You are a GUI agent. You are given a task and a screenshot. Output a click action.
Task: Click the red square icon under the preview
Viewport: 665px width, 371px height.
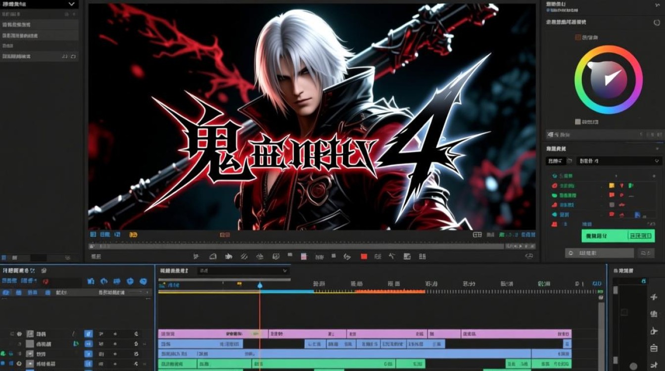[364, 256]
